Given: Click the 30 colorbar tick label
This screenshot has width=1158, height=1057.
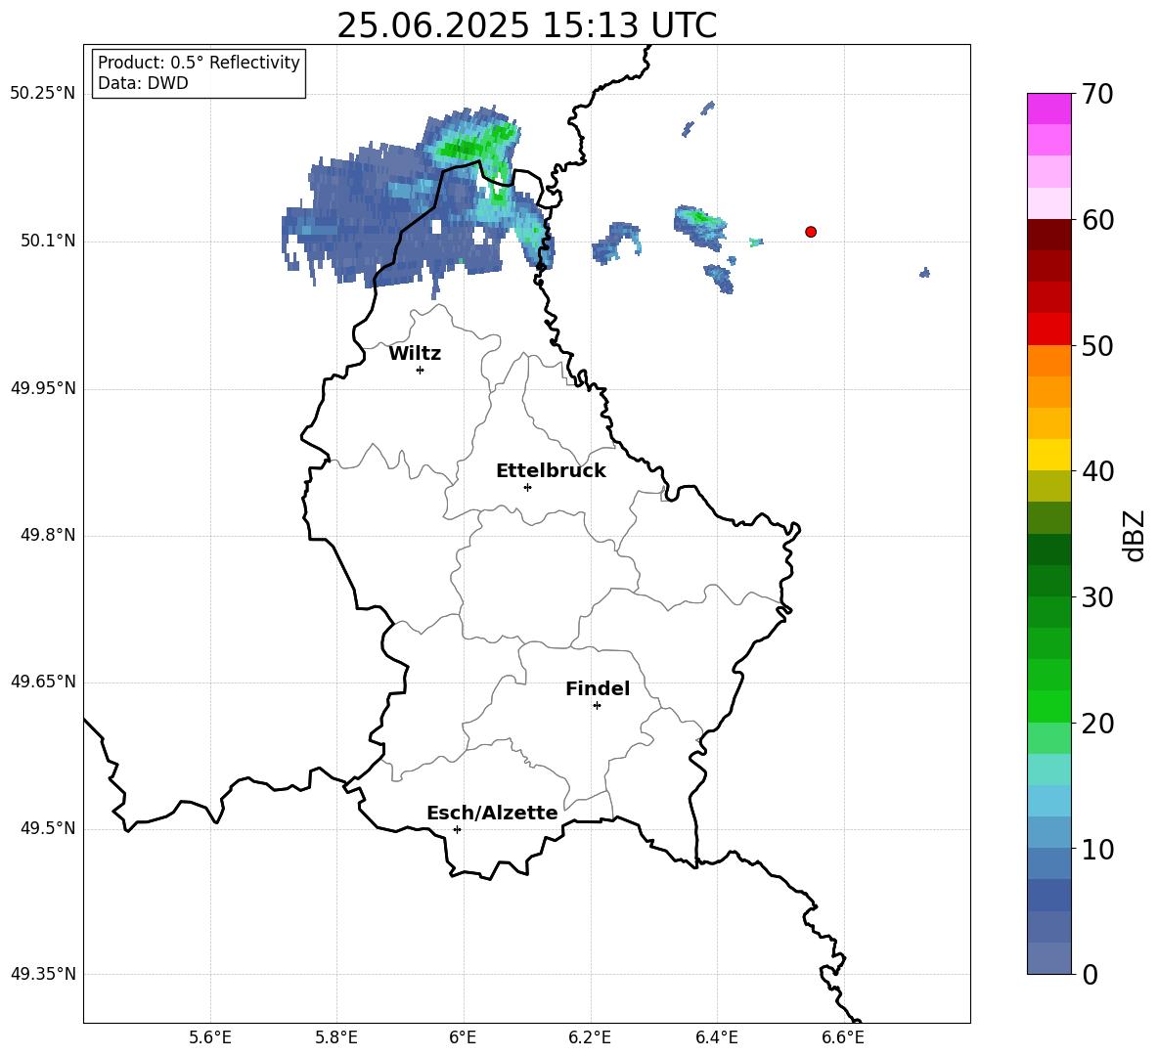Looking at the screenshot, I should 1097,597.
